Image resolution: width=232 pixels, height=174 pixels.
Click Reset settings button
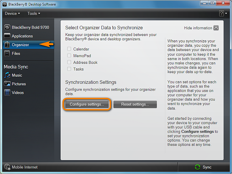pyautogui.click(x=135, y=104)
